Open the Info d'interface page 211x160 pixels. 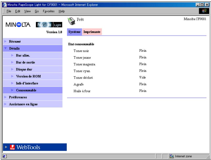[27, 83]
